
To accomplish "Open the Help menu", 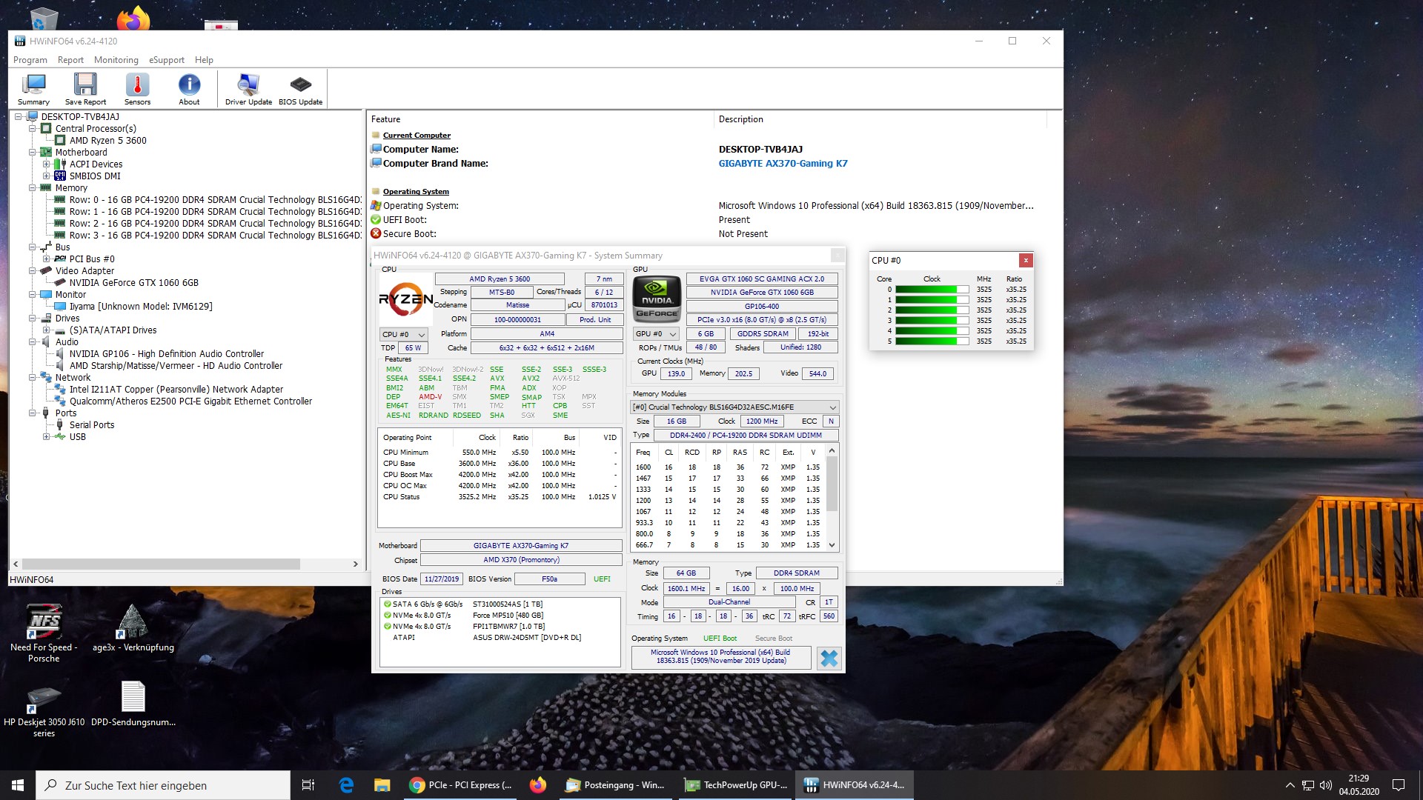I will click(204, 60).
